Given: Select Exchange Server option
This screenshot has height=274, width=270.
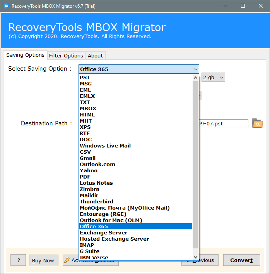Looking at the screenshot, I should tap(135, 232).
